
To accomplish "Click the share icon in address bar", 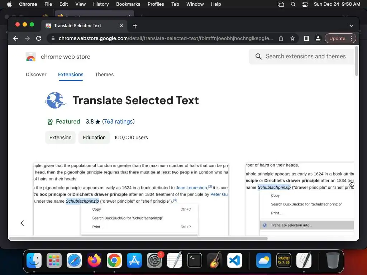I will point(281,38).
